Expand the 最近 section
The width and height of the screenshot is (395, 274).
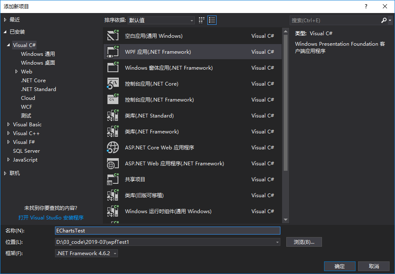point(5,20)
